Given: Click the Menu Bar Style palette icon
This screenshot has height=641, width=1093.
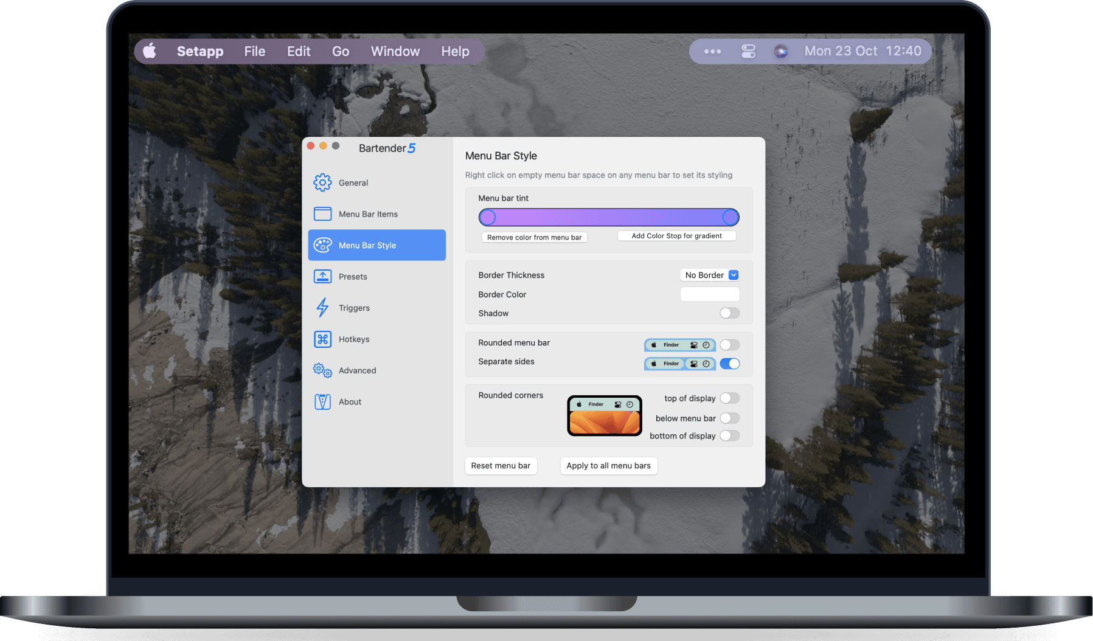Looking at the screenshot, I should pyautogui.click(x=322, y=245).
